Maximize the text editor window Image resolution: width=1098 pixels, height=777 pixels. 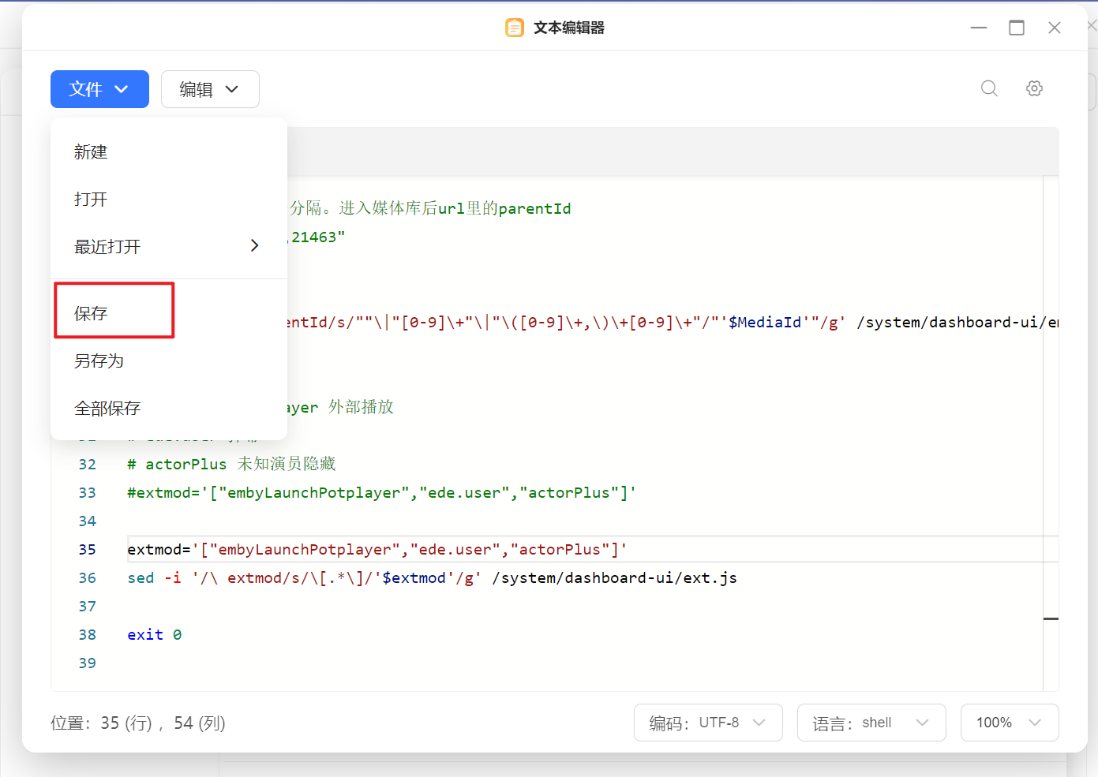[x=1017, y=28]
